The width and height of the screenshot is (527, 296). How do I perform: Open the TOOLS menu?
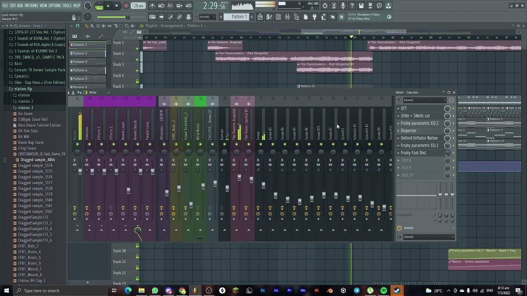click(x=67, y=6)
